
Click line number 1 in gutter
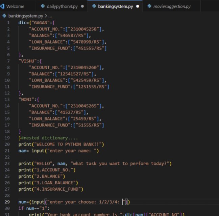coord(8,23)
